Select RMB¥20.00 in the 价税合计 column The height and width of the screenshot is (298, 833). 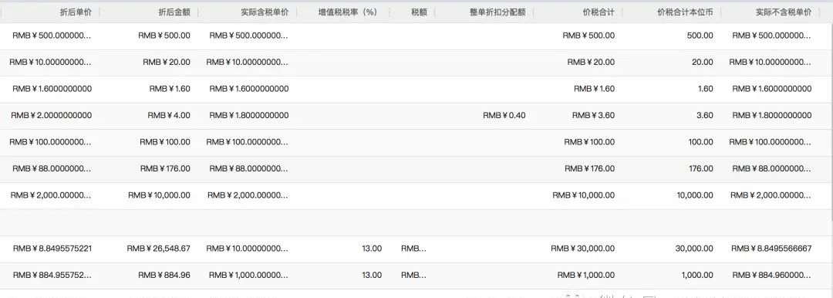pyautogui.click(x=591, y=63)
